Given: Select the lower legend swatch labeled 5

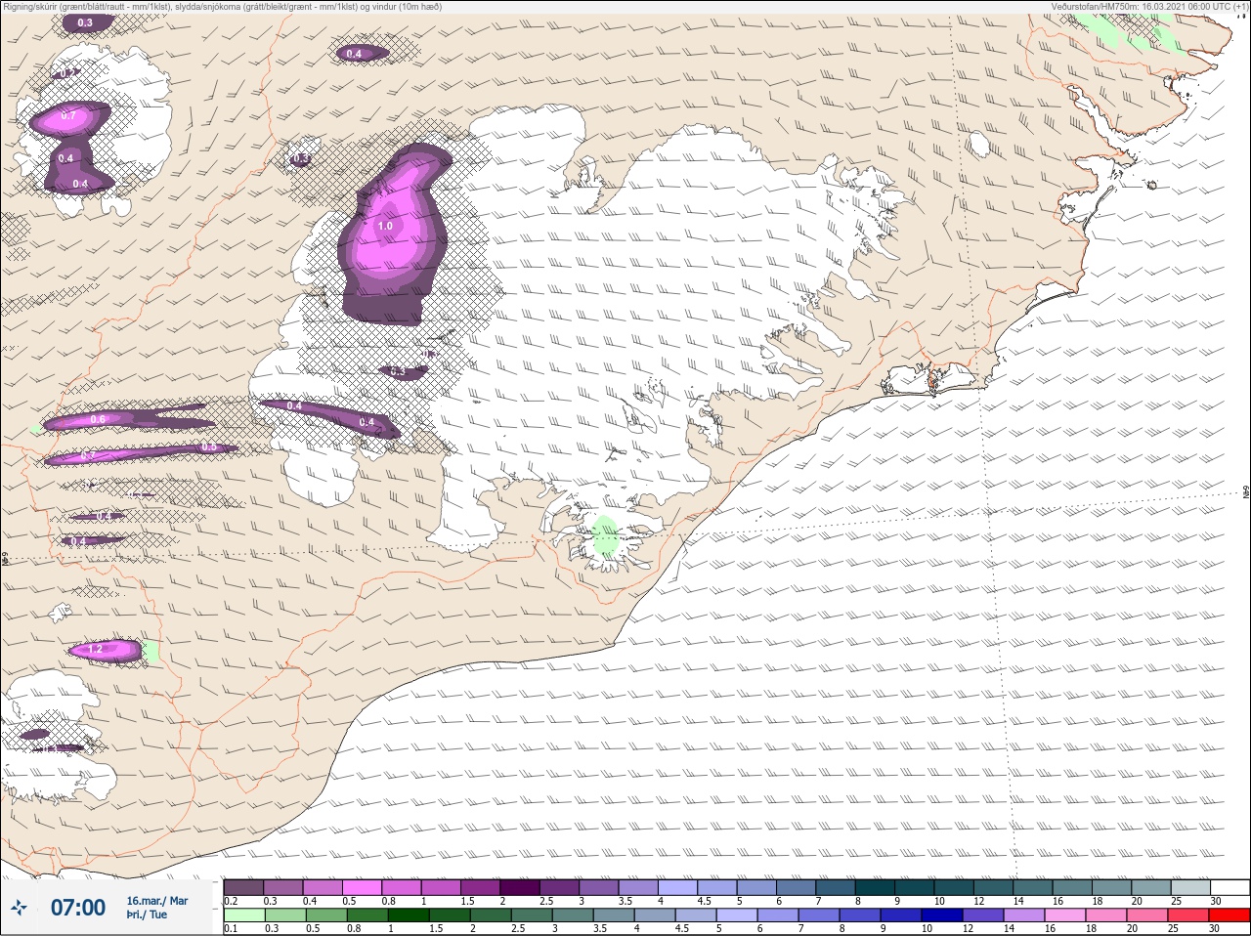Looking at the screenshot, I should click(x=739, y=915).
